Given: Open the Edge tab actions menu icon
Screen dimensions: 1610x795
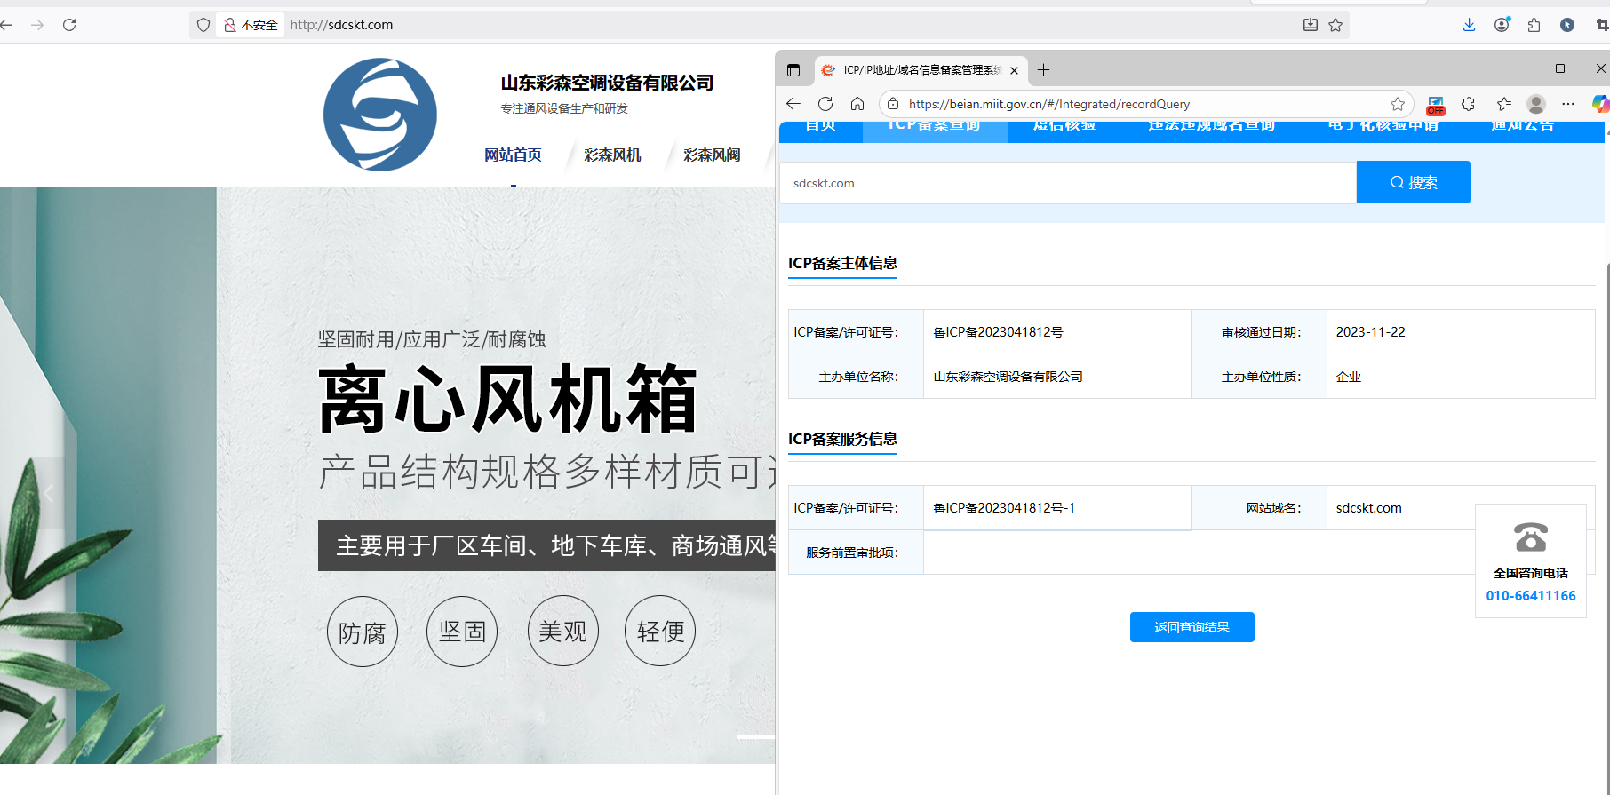Looking at the screenshot, I should tap(793, 70).
